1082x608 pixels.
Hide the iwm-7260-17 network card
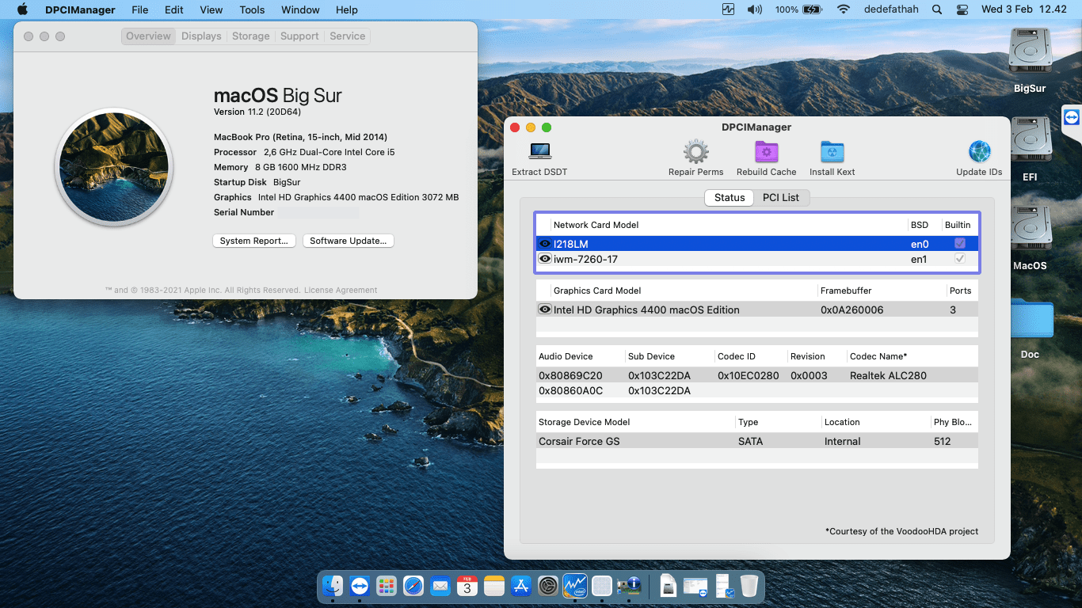point(544,259)
